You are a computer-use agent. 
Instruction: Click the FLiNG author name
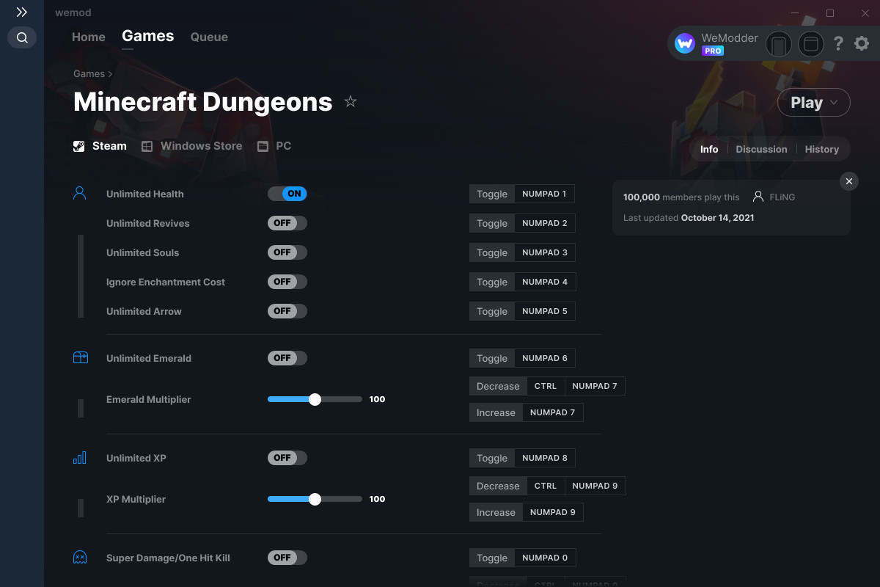pyautogui.click(x=782, y=197)
